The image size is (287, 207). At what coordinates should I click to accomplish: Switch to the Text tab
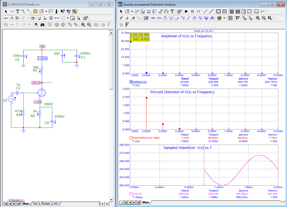[x=35, y=204]
